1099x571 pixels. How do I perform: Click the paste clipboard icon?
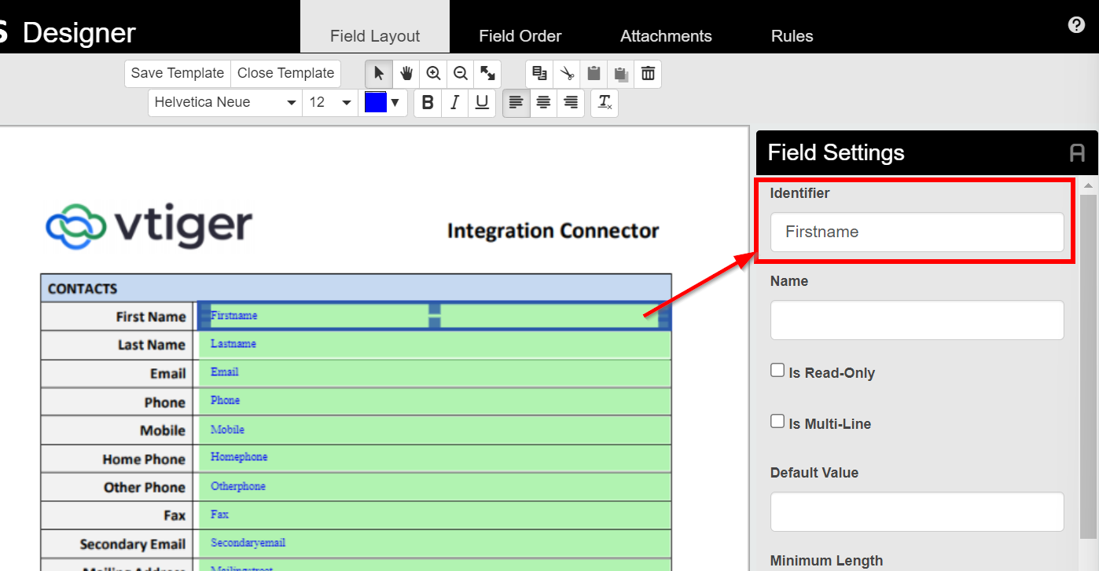click(x=594, y=73)
